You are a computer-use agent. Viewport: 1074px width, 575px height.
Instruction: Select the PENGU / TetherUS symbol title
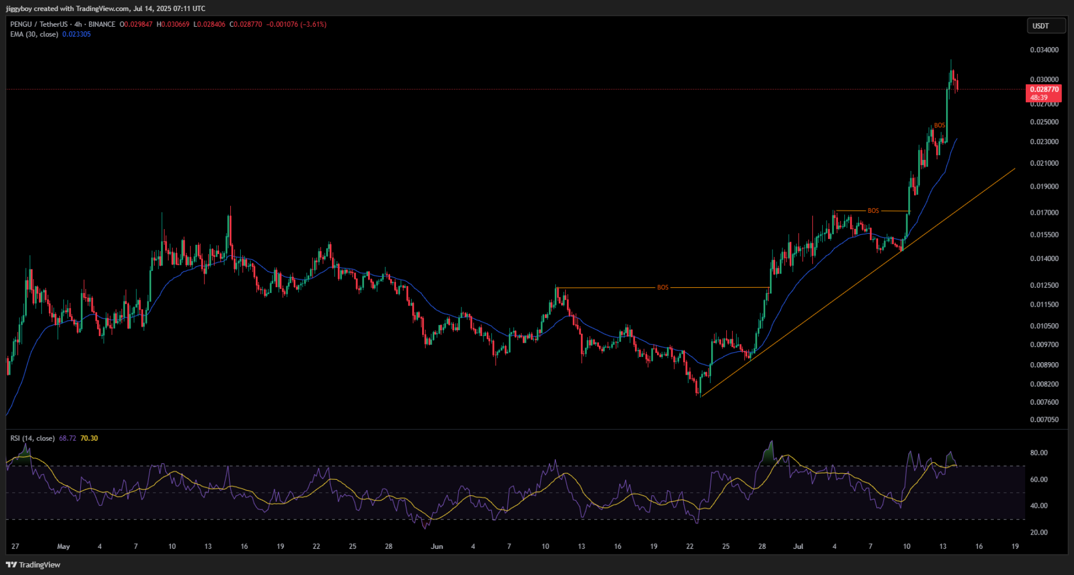(39, 24)
